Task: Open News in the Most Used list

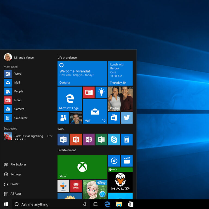Action: point(13,100)
